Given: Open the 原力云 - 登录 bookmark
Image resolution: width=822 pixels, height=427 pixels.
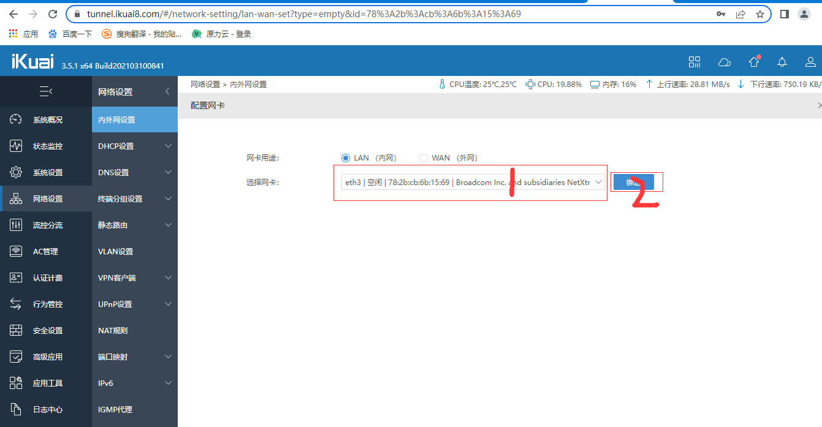Looking at the screenshot, I should pos(221,34).
